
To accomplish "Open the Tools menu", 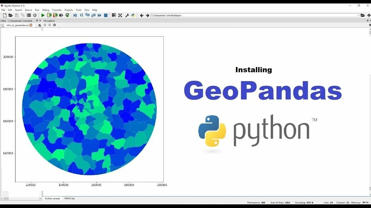I will tap(79, 10).
